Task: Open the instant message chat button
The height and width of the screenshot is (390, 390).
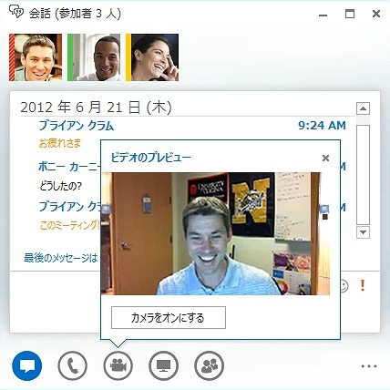Action: (27, 365)
